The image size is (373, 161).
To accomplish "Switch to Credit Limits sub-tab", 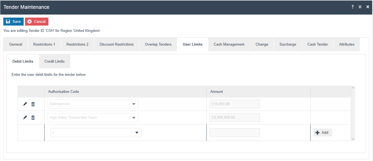I will point(54,61).
